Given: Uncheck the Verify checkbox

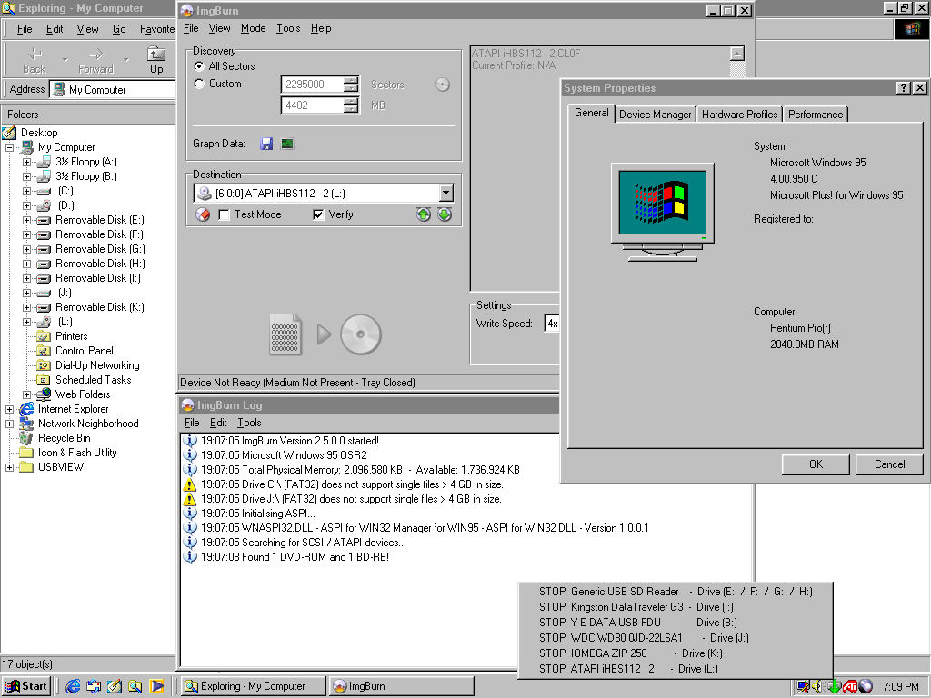Looking at the screenshot, I should [x=318, y=214].
